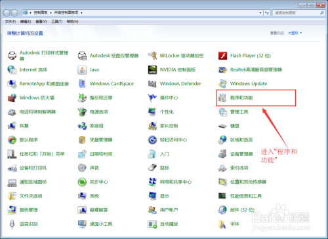328x239 pixels.
Task: Open Autodesk 打印样式管理器 icon
Action: [12, 56]
